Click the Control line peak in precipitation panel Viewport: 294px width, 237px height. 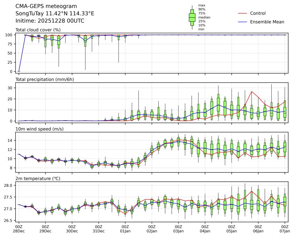click(252, 92)
